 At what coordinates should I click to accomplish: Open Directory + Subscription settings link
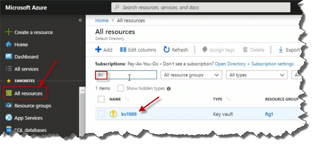[254, 64]
